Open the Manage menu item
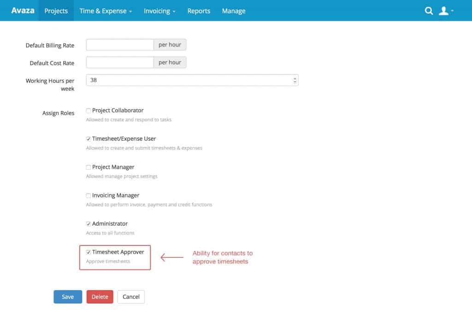The height and width of the screenshot is (310, 472). click(x=233, y=10)
